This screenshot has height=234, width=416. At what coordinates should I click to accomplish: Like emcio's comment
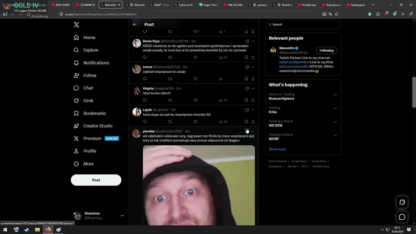[x=195, y=79]
